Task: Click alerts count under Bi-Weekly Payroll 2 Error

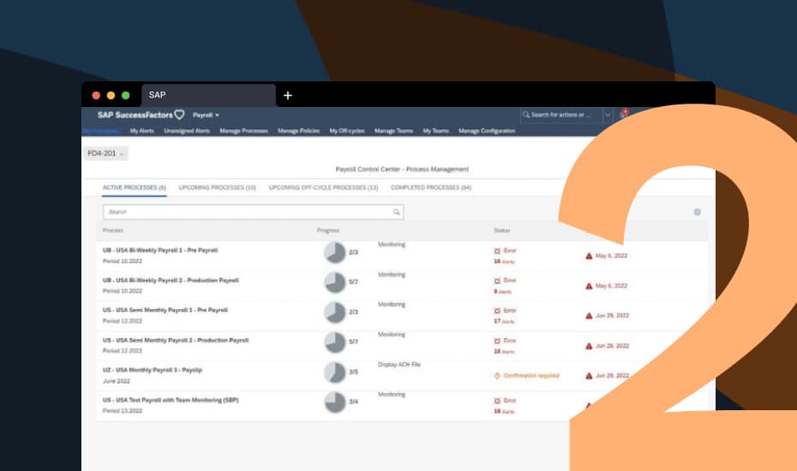Action: pos(502,292)
